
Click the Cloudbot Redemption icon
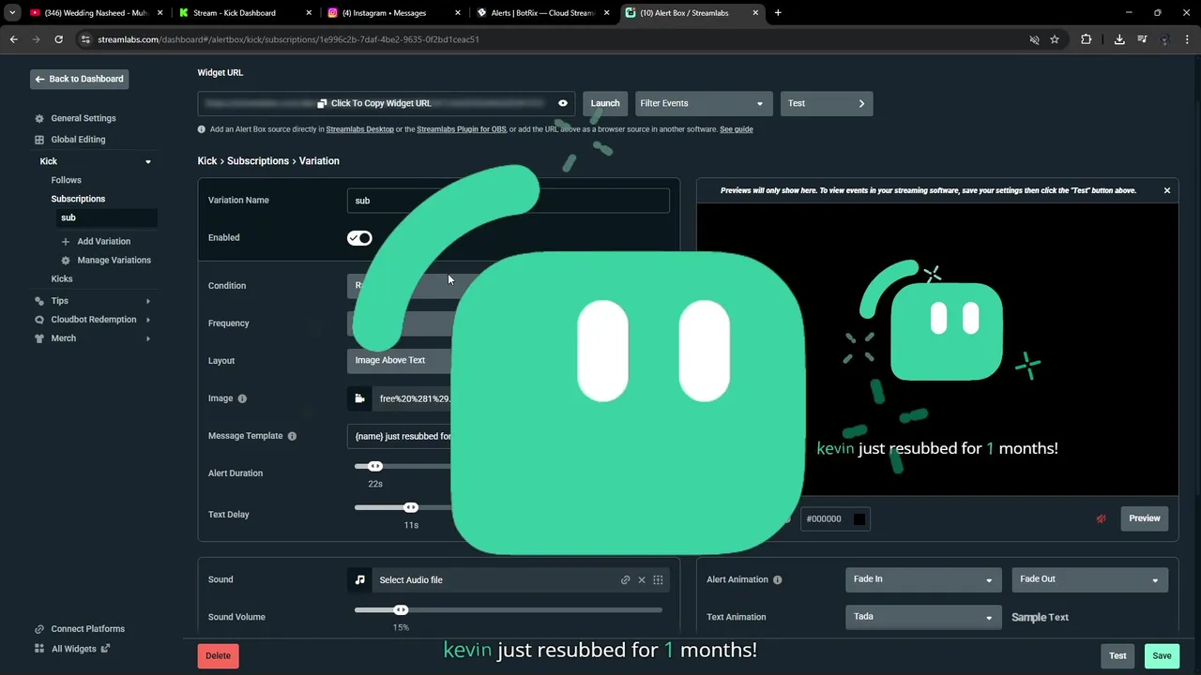[39, 320]
